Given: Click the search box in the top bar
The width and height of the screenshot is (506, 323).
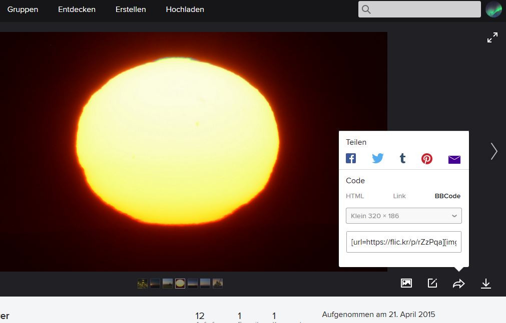Looking at the screenshot, I should (x=425, y=9).
